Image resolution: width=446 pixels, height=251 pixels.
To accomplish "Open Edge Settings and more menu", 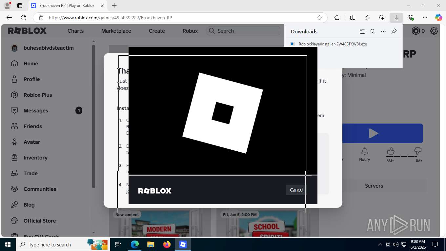I will click(x=425, y=18).
